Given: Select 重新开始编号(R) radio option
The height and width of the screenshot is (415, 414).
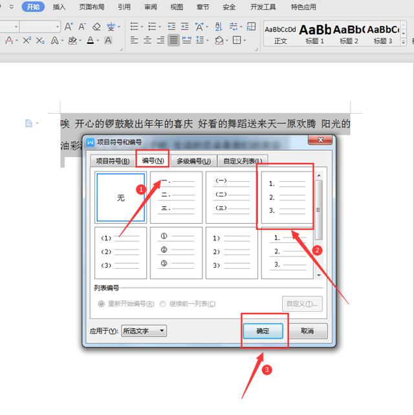Looking at the screenshot, I should [126, 304].
